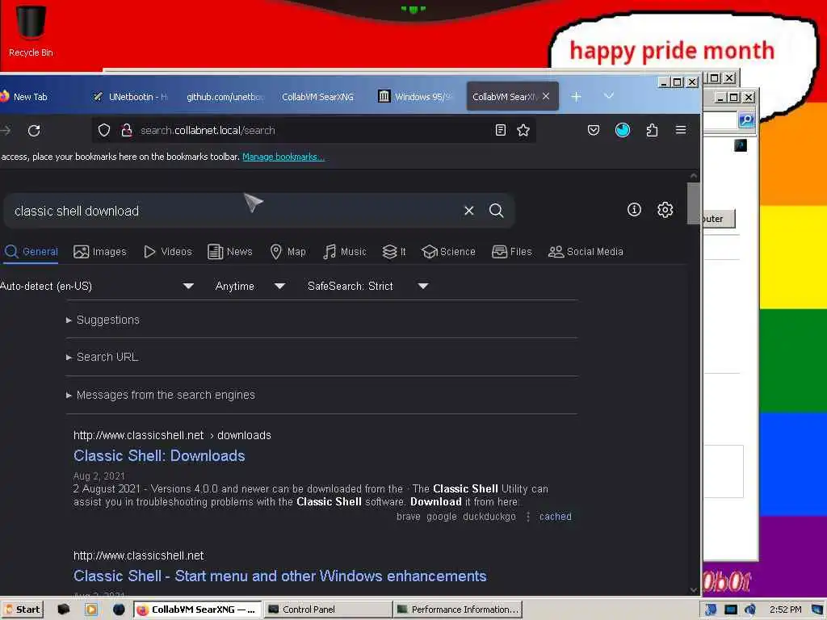Image resolution: width=827 pixels, height=620 pixels.
Task: Click the scrollbar down arrow
Action: tap(693, 590)
